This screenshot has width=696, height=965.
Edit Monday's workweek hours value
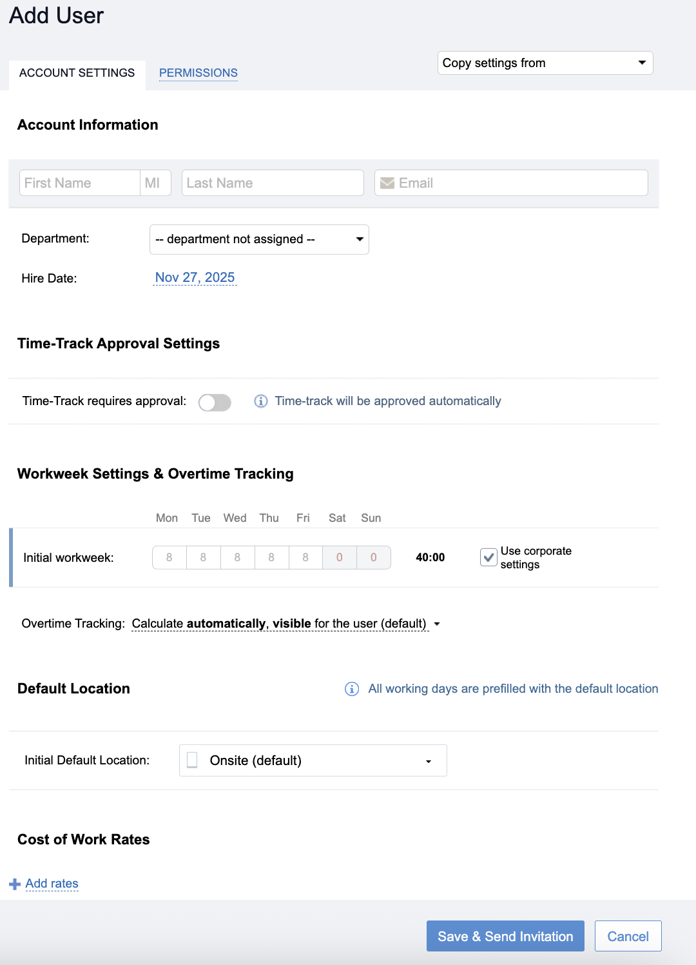(x=169, y=557)
